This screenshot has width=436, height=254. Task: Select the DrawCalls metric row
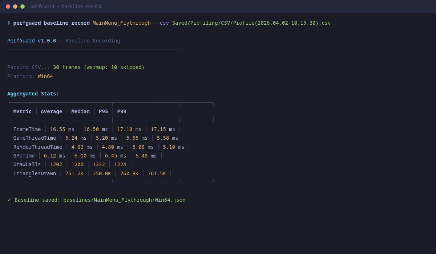[x=27, y=164]
